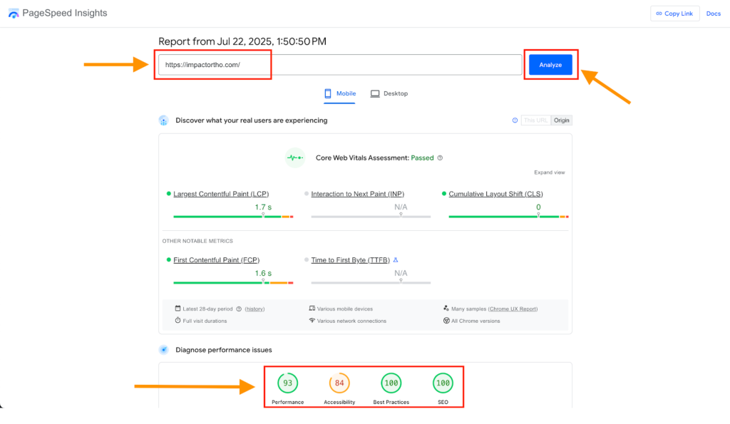Screen dimensions: 730x424
Task: Click the Accessibility score gauge 84
Action: click(339, 383)
